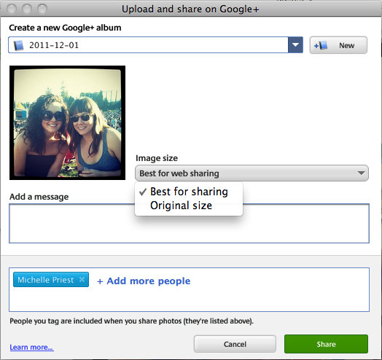Click the 2011-12-01 album name field
This screenshot has width=382, height=360.
click(148, 44)
